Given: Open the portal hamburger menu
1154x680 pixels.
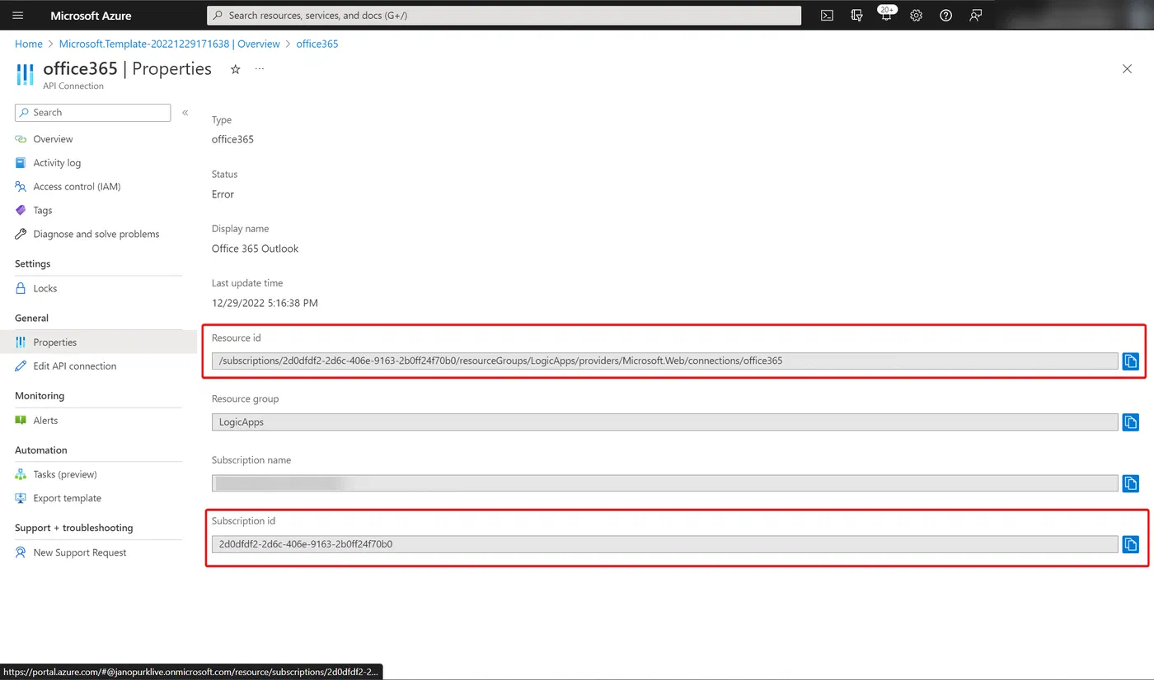Looking at the screenshot, I should 18,16.
